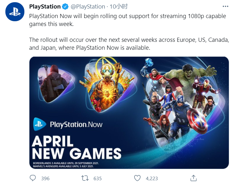
Task: Click the retweet arrows icon
Action: click(85, 178)
